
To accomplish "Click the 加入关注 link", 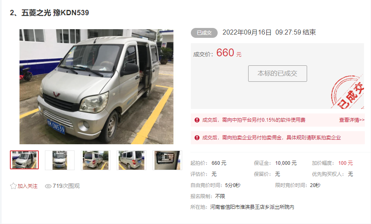I will tap(28, 186).
